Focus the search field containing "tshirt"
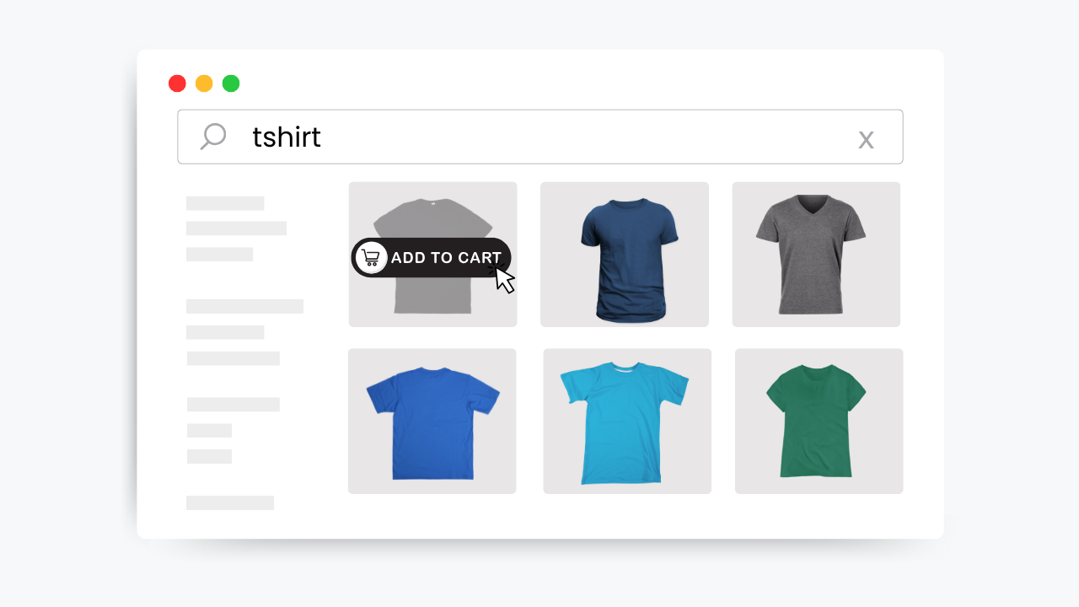 (539, 137)
